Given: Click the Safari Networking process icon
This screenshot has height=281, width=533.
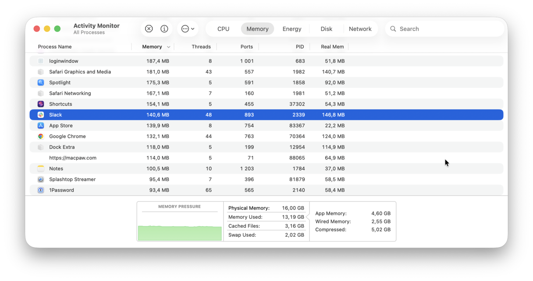Looking at the screenshot, I should coord(41,93).
